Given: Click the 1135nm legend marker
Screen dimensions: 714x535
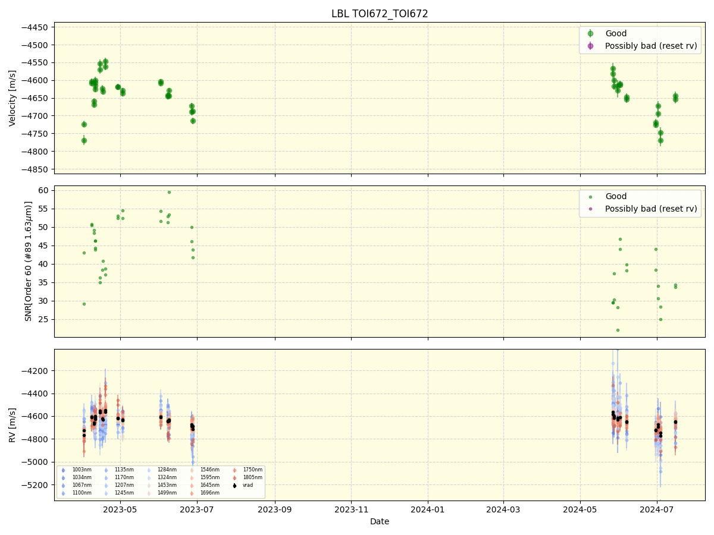Looking at the screenshot, I should coord(106,470).
